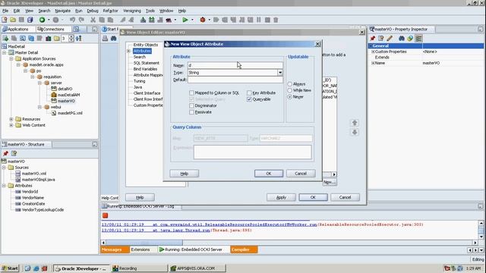Image resolution: width=486 pixels, height=273 pixels.
Task: Click the Make project build icon
Action: click(143, 20)
